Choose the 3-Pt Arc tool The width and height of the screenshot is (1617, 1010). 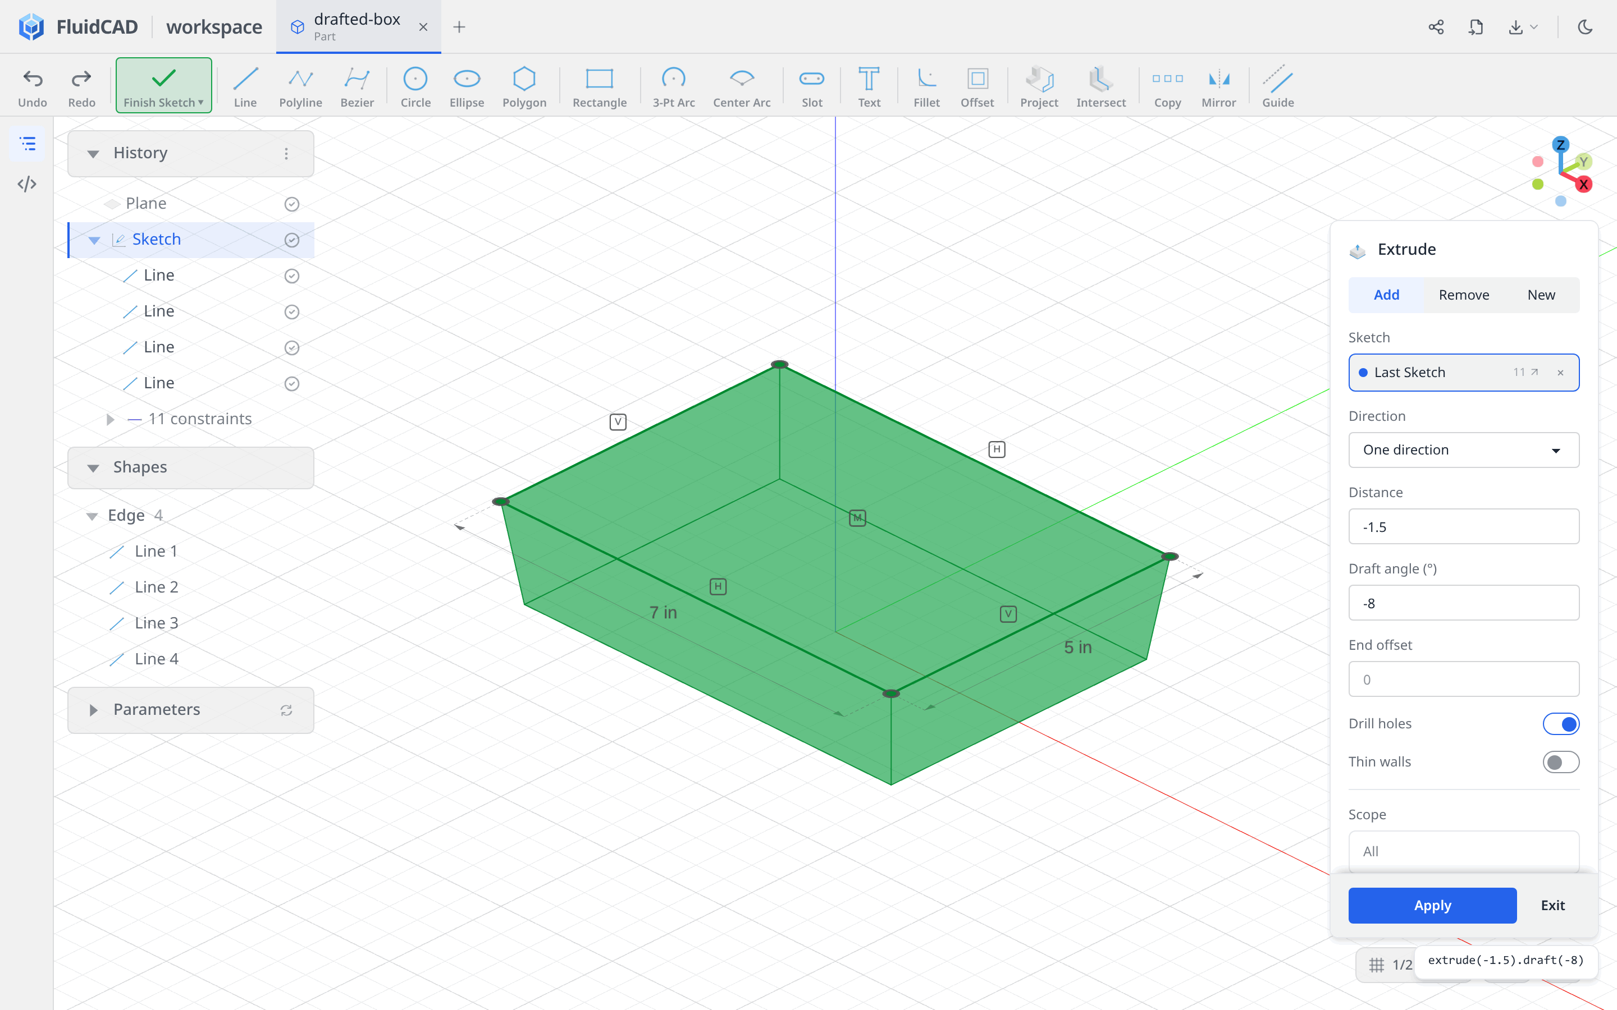pyautogui.click(x=674, y=87)
